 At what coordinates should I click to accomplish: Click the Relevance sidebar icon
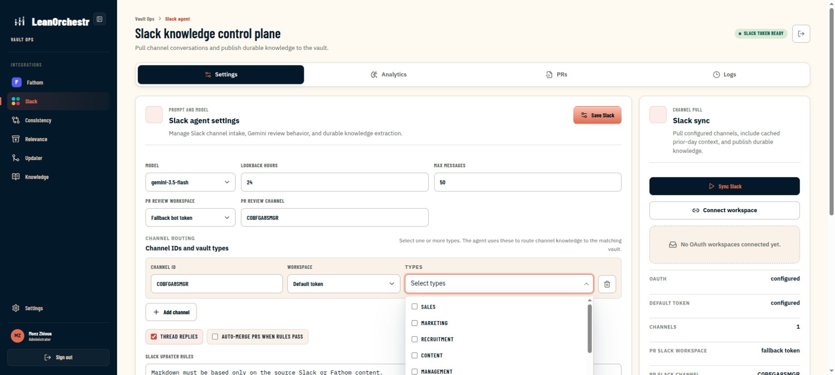(x=16, y=139)
